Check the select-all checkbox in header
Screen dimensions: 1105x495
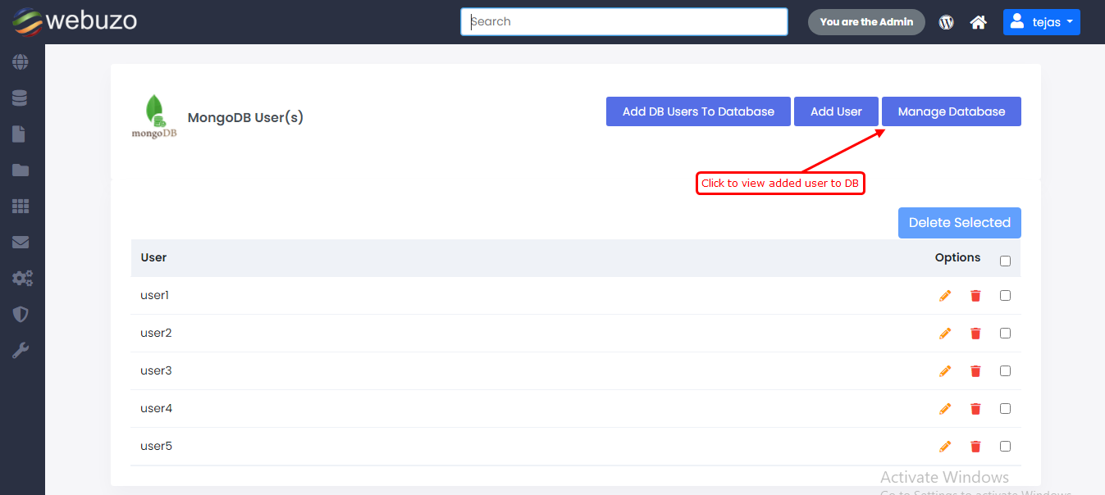click(x=1005, y=261)
